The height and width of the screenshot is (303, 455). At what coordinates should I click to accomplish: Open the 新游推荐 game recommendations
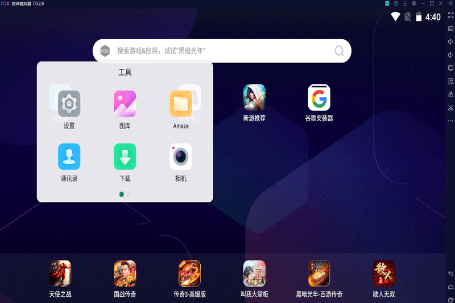[x=254, y=98]
